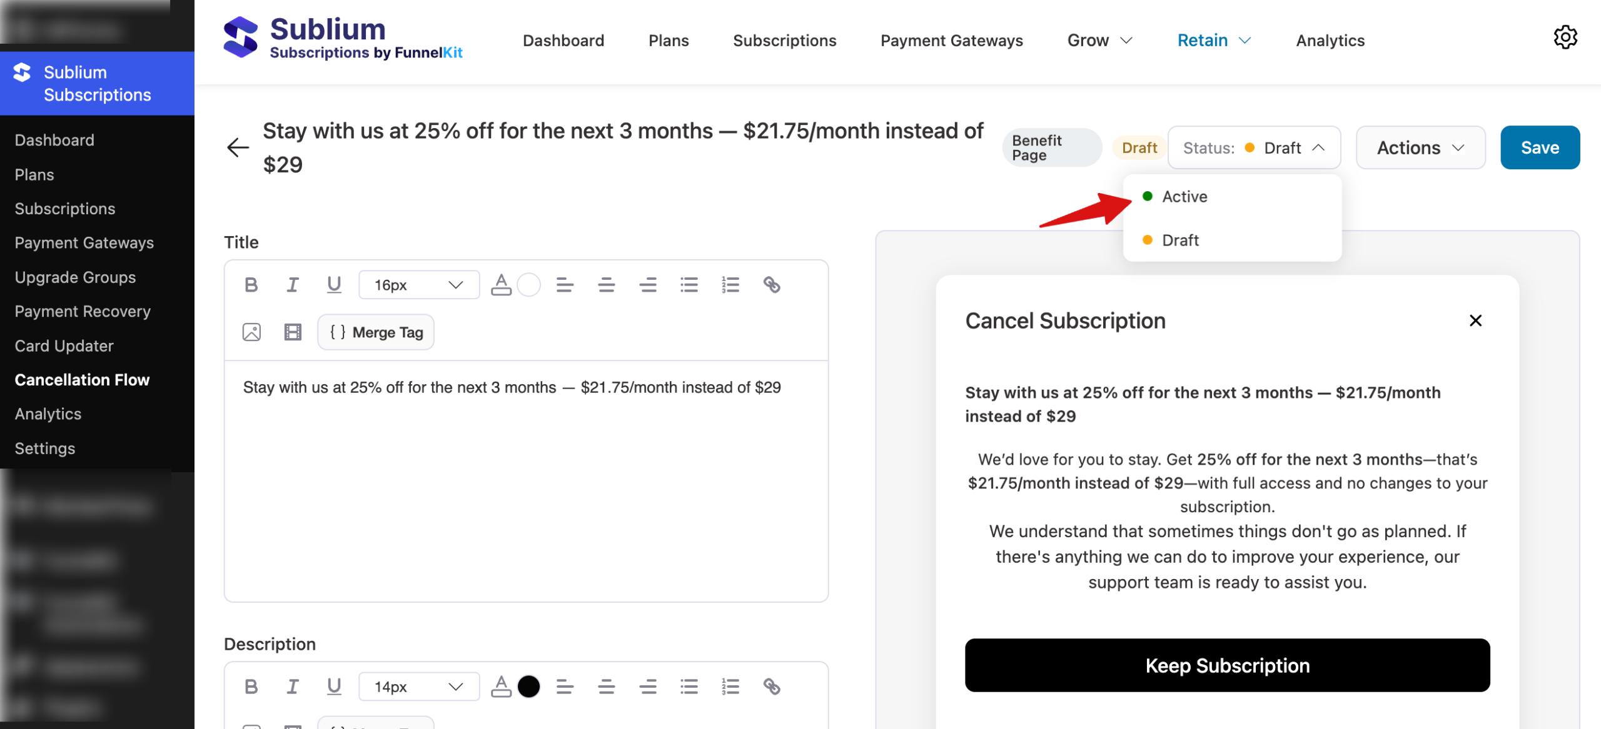Click the Keep Subscription button
The width and height of the screenshot is (1601, 729).
click(1227, 665)
